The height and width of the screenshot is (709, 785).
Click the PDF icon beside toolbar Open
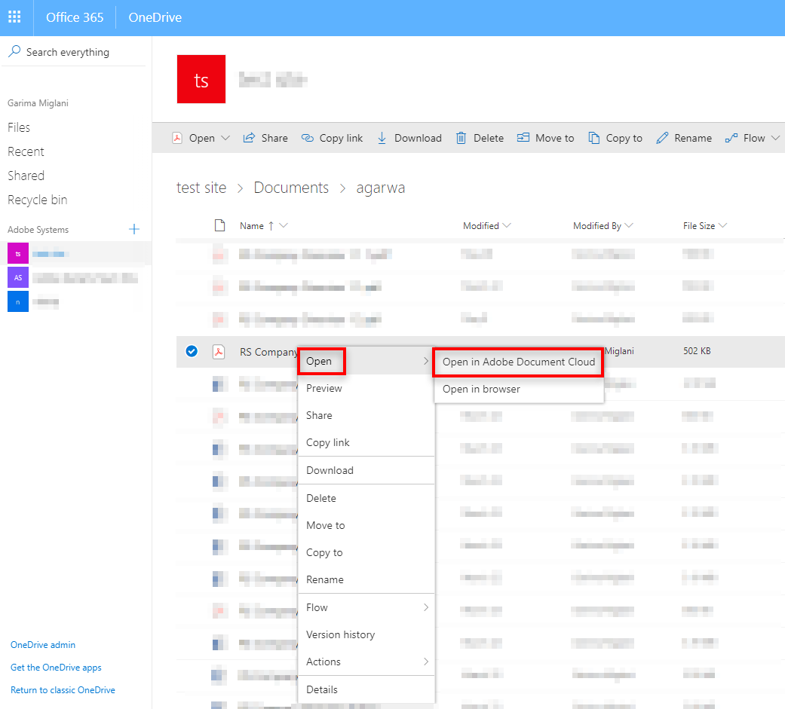(177, 138)
